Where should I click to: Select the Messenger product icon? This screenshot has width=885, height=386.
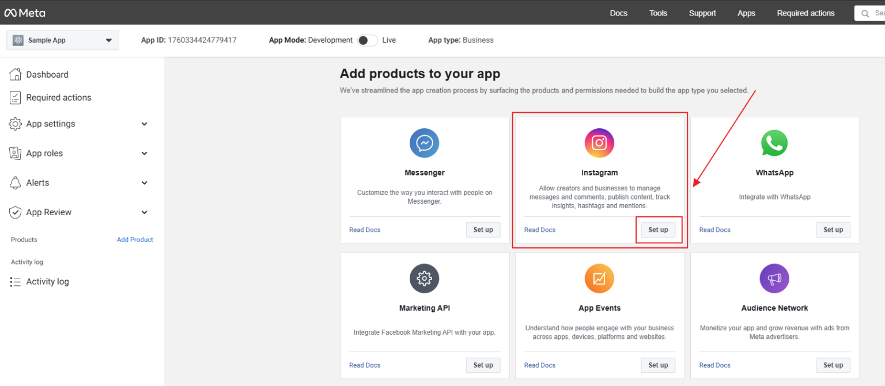(425, 143)
